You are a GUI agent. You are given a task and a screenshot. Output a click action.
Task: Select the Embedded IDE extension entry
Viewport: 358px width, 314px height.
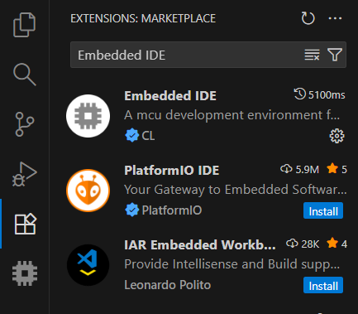207,116
